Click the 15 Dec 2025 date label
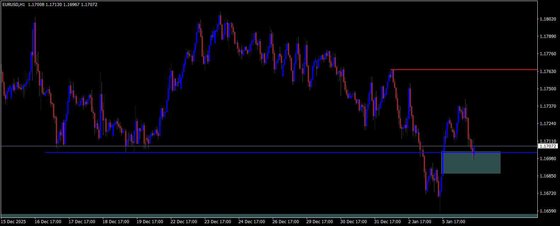The image size is (560, 226). click(x=13, y=222)
